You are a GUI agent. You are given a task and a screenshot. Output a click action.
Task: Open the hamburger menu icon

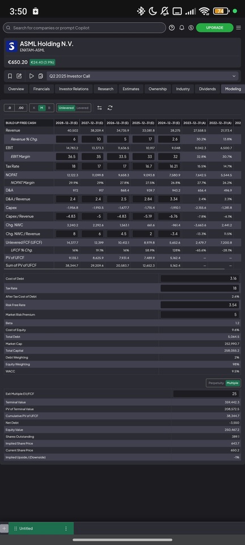click(x=238, y=28)
